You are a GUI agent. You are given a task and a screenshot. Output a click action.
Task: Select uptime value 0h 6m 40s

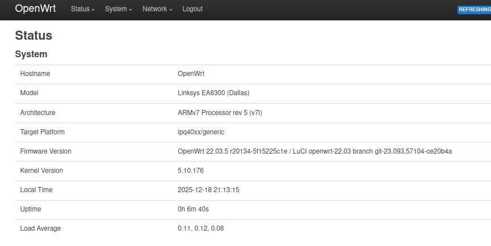[x=193, y=209]
